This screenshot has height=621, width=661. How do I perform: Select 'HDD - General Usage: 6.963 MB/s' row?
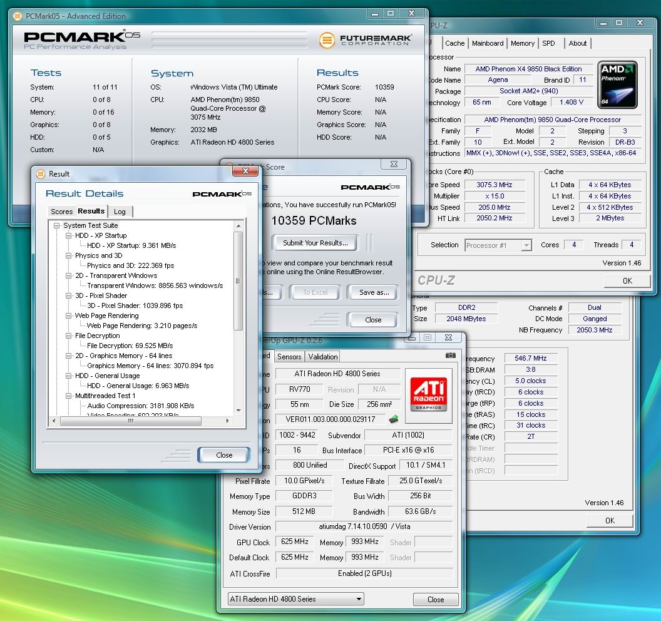tap(138, 386)
